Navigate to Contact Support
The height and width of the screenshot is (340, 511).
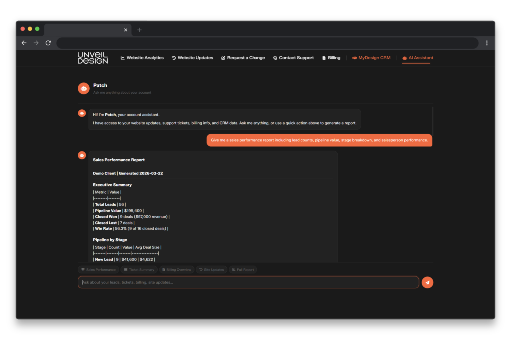[293, 58]
